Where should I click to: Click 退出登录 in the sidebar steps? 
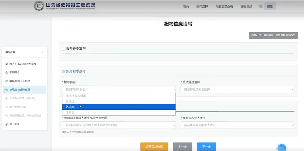(x=12, y=124)
